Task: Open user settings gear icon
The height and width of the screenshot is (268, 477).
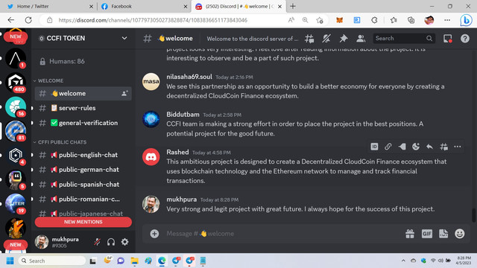Action: click(124, 242)
